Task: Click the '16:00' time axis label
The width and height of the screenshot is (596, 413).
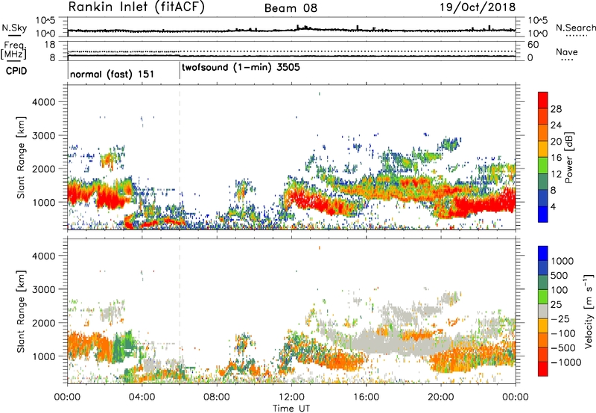Action: click(x=366, y=397)
